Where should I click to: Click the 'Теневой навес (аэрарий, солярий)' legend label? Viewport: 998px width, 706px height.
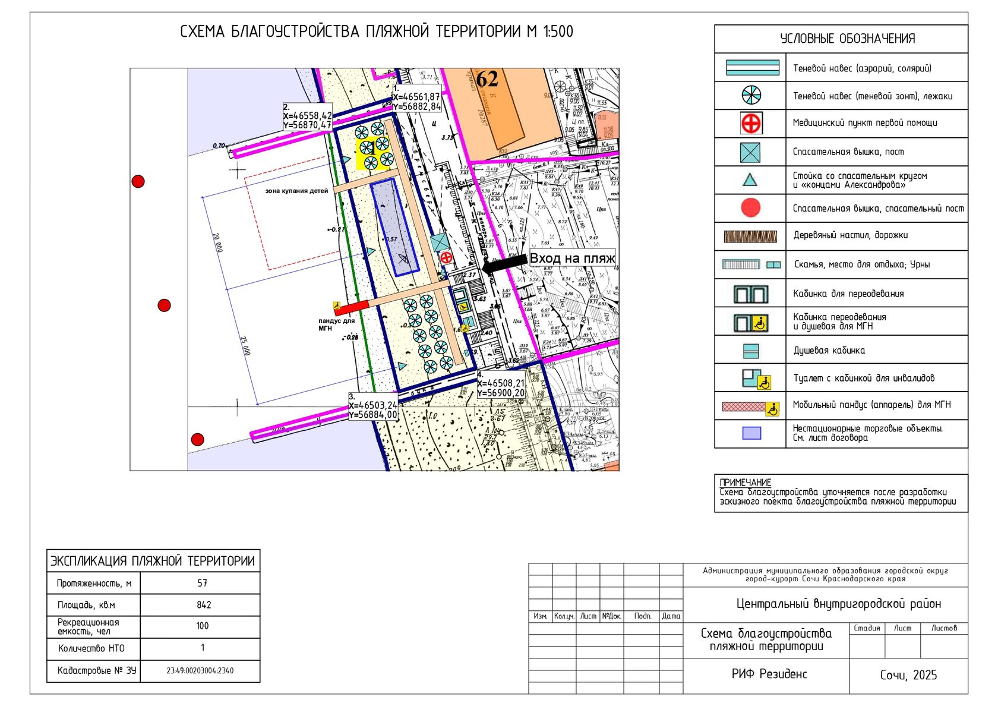(x=862, y=68)
